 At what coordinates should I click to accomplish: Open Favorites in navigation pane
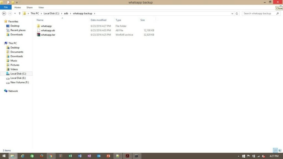click(x=13, y=22)
